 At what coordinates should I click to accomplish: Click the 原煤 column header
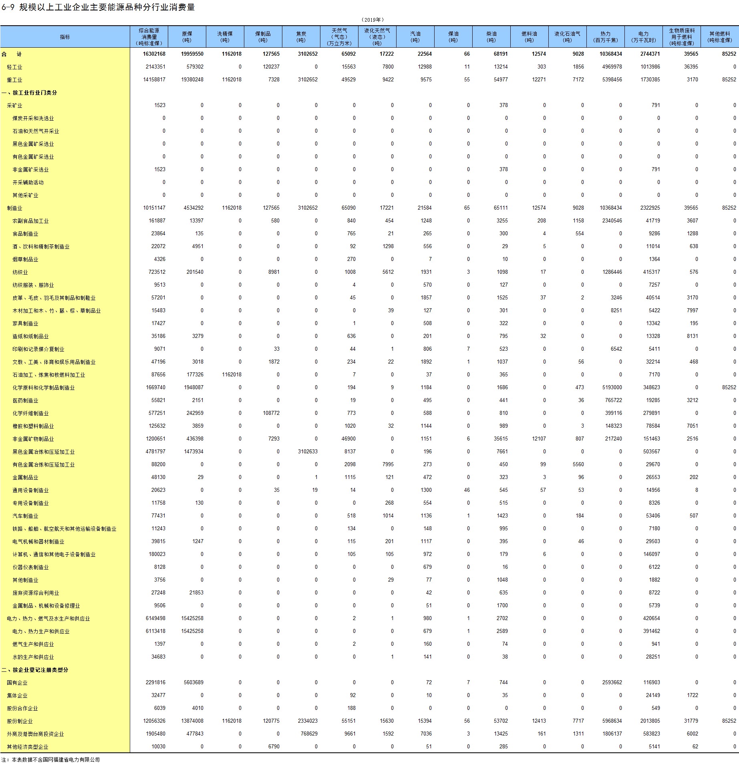(x=187, y=37)
